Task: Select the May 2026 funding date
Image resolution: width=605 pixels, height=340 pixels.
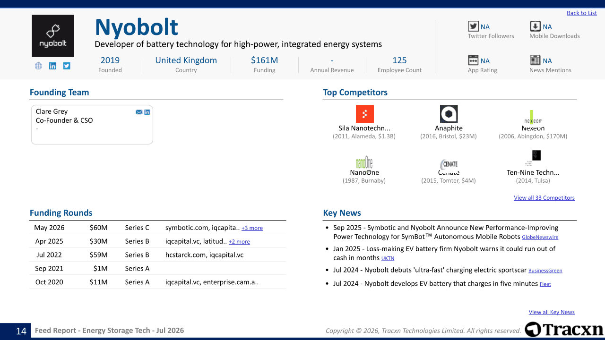Action: (49, 228)
